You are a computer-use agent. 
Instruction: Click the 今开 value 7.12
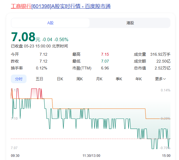[43, 54]
